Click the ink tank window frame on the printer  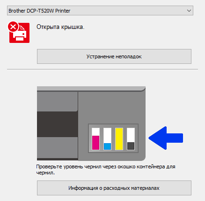[113, 138]
